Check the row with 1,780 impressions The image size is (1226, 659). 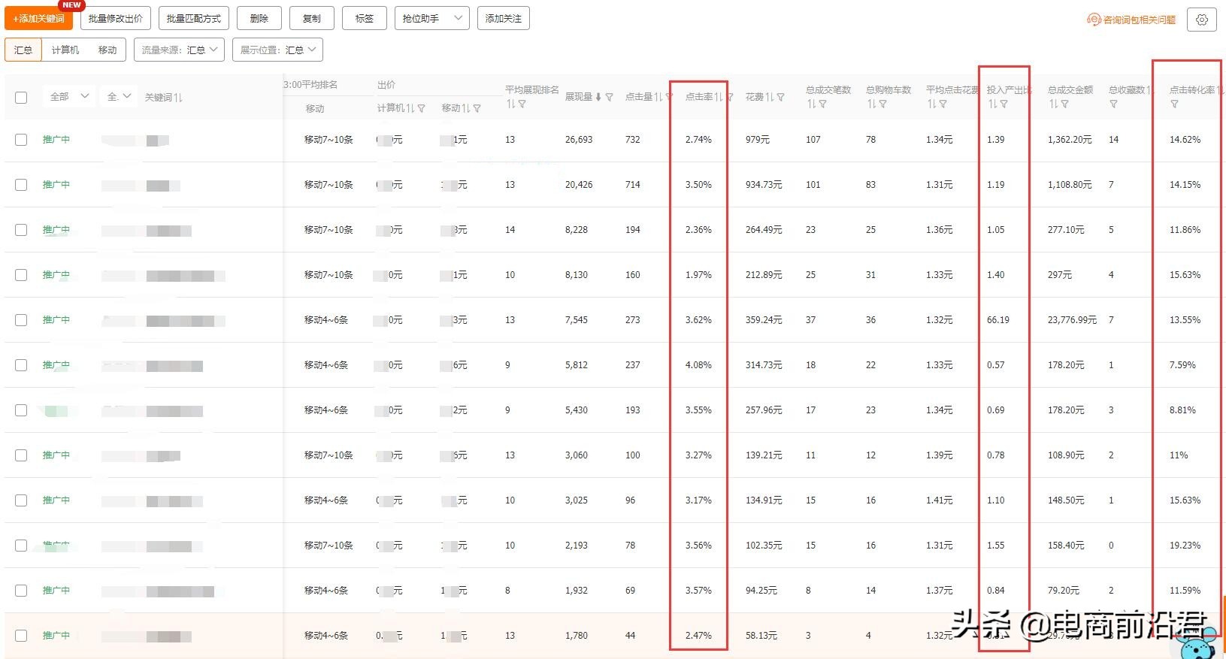(x=21, y=636)
